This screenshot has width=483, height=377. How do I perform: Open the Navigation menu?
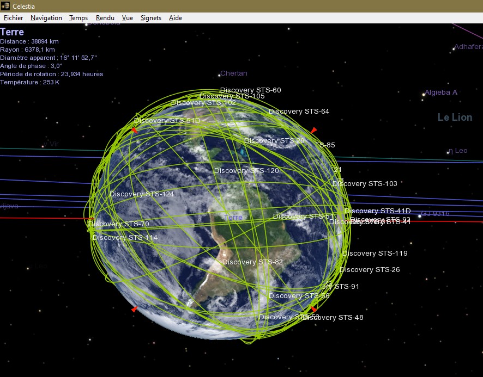click(x=46, y=18)
